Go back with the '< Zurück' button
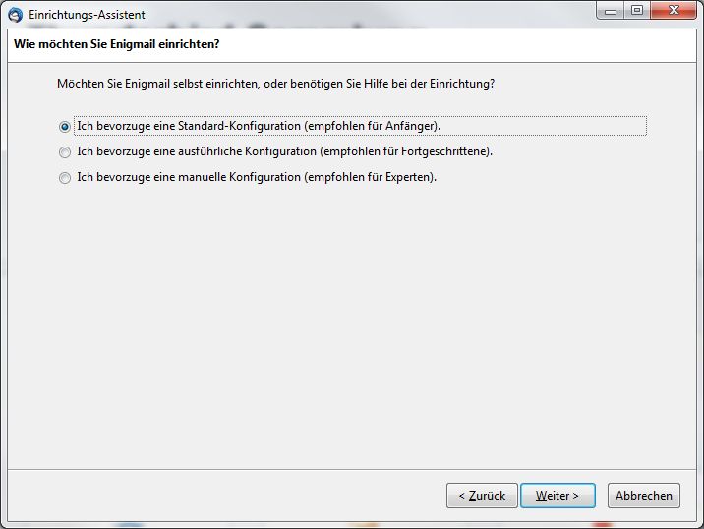This screenshot has width=704, height=529. coord(481,496)
